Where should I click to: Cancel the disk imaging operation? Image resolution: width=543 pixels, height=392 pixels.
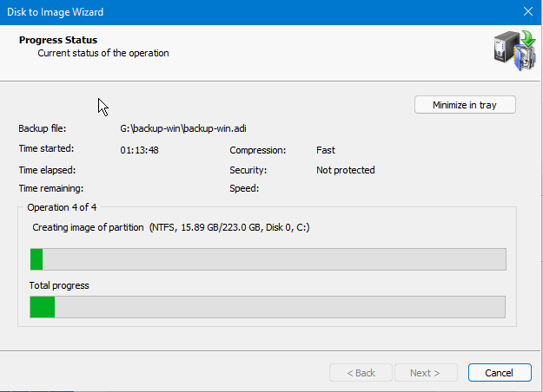coord(500,373)
